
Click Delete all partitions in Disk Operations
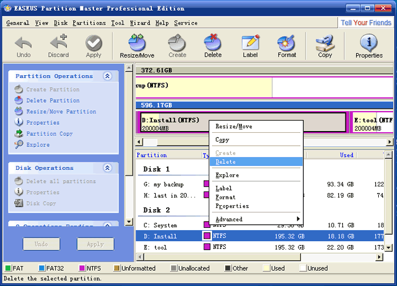[x=55, y=181]
